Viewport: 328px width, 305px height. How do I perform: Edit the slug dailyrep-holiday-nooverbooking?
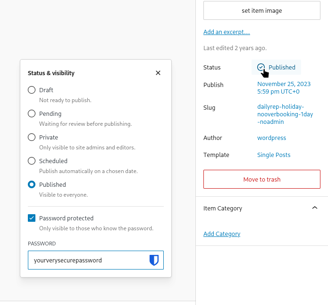(285, 114)
